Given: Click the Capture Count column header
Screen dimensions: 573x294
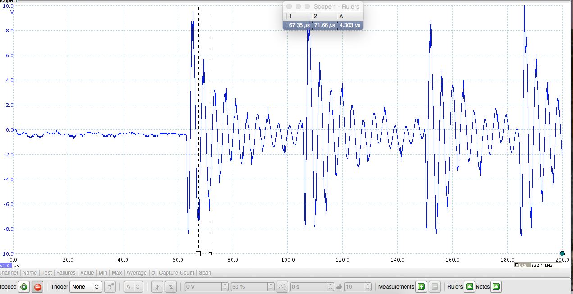Looking at the screenshot, I should pyautogui.click(x=177, y=273).
